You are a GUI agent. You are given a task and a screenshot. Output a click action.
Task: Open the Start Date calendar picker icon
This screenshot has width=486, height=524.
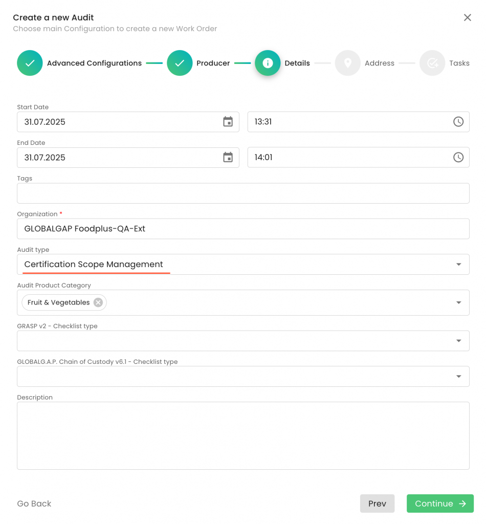click(228, 122)
